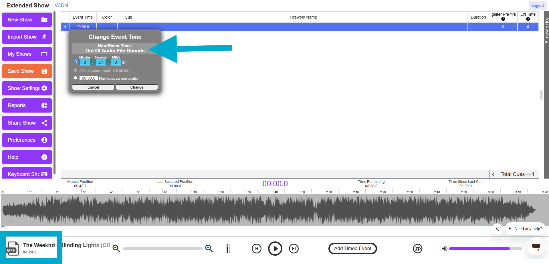Skip to next cue button
The width and height of the screenshot is (549, 264).
[x=294, y=249]
